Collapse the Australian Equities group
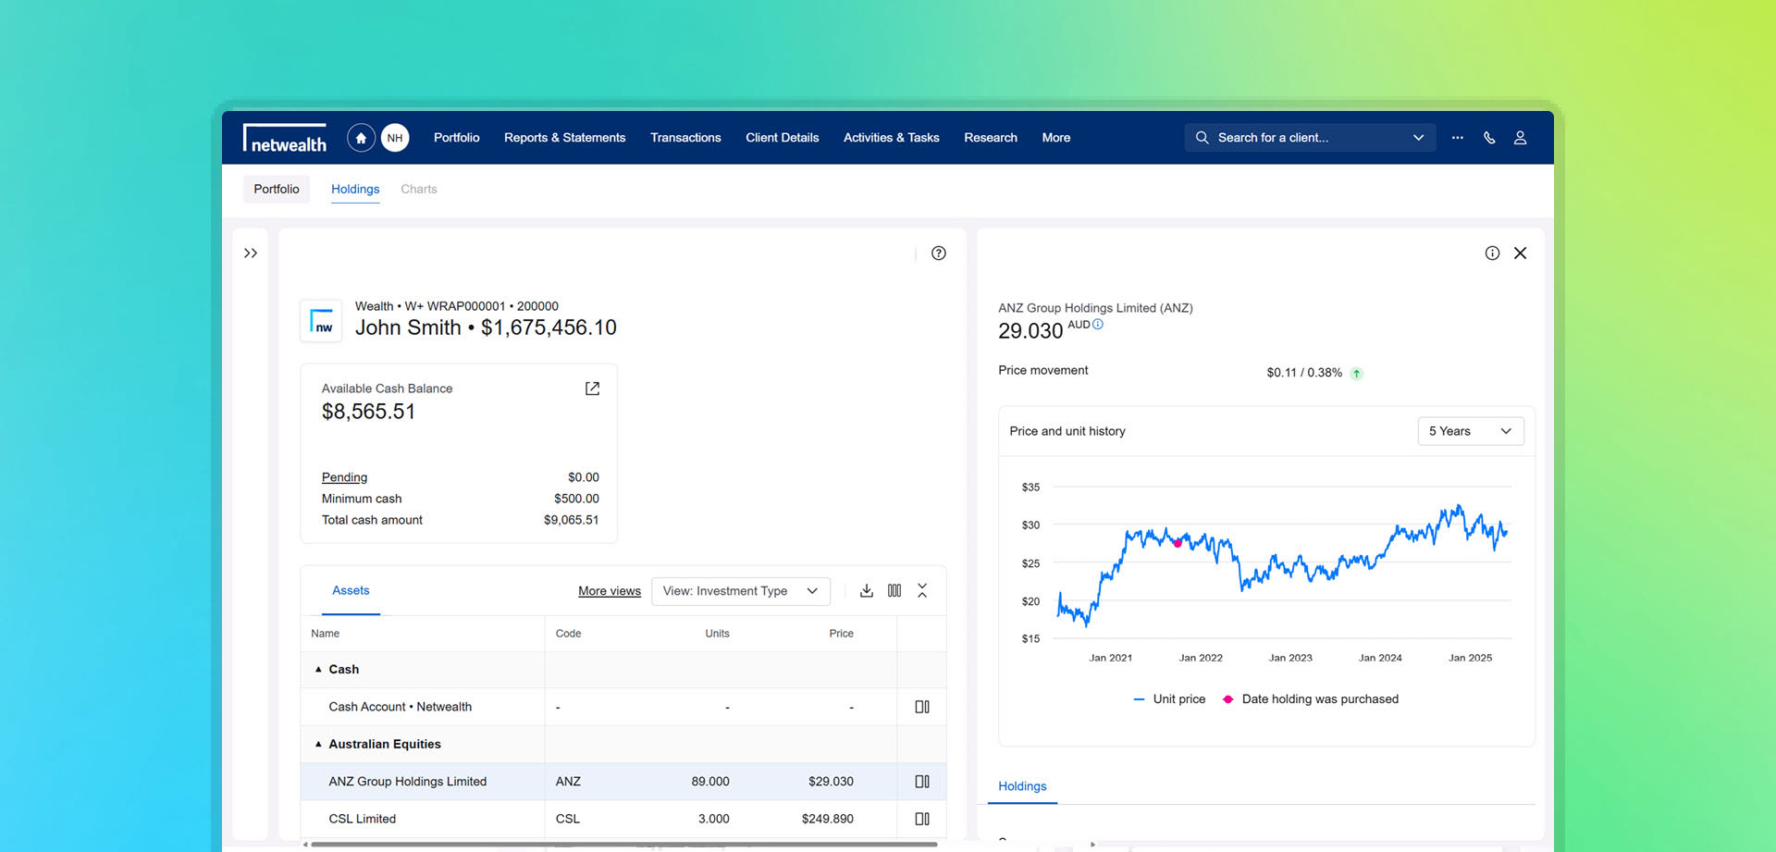The height and width of the screenshot is (852, 1776). pyautogui.click(x=318, y=745)
